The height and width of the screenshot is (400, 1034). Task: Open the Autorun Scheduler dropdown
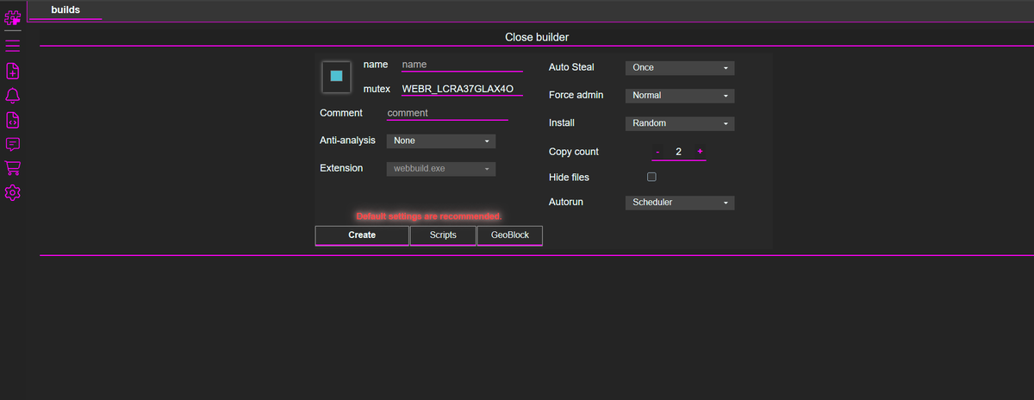(680, 203)
